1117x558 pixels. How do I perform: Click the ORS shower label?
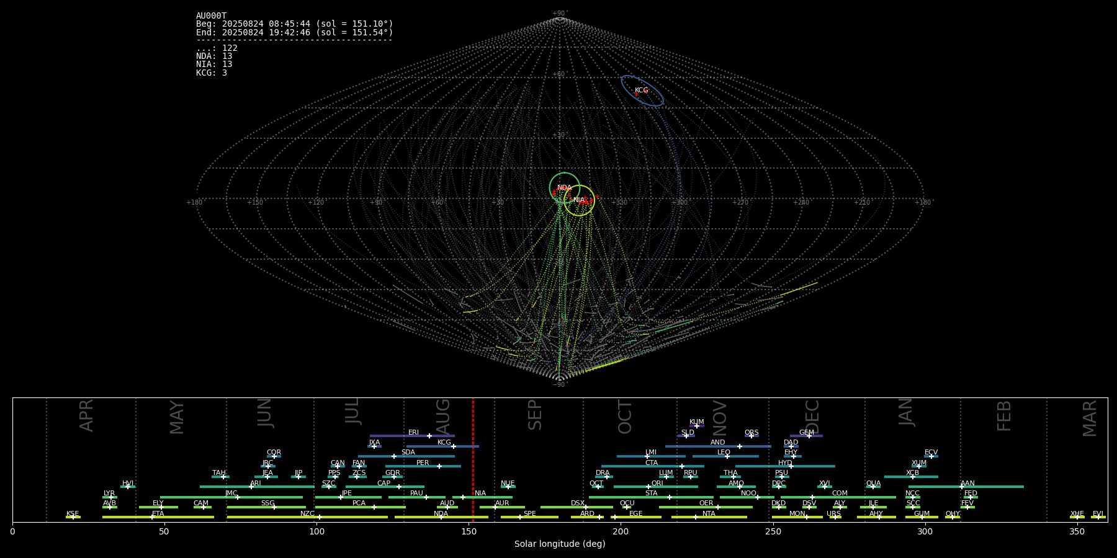[751, 433]
